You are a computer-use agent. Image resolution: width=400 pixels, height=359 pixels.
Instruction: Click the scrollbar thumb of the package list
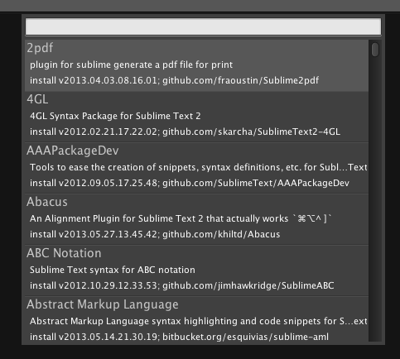click(375, 50)
